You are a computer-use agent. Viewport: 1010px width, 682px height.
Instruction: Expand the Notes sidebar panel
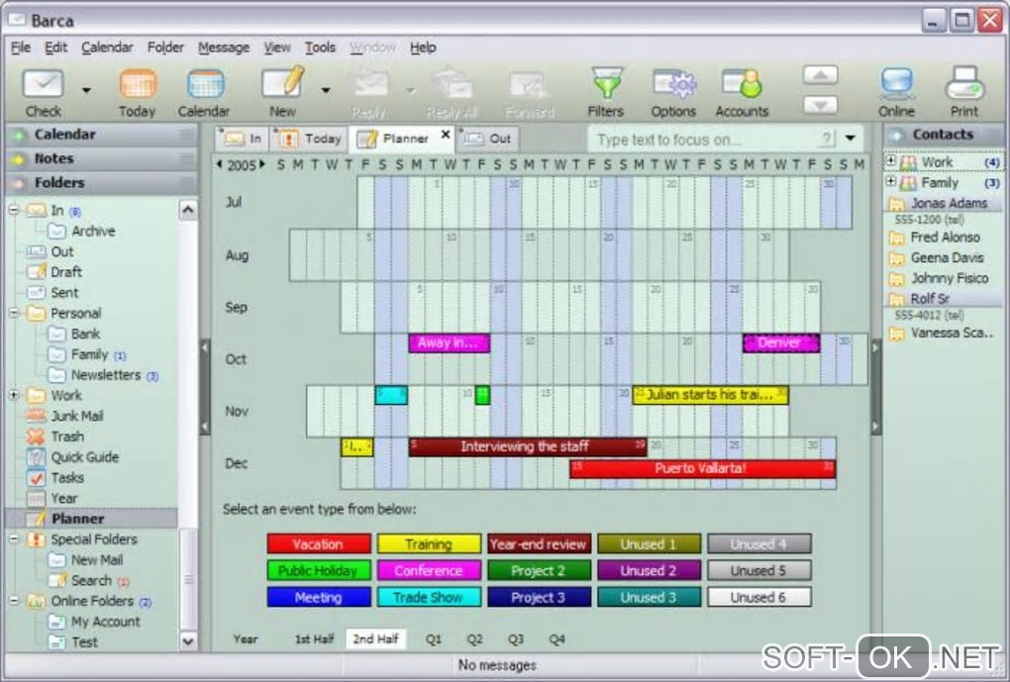coord(101,158)
